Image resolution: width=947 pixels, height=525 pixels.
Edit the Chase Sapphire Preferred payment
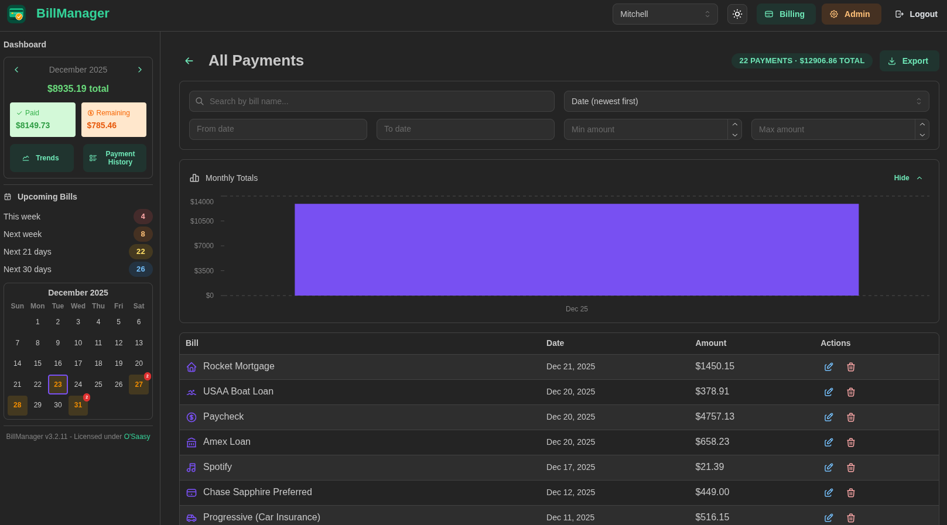pos(829,493)
